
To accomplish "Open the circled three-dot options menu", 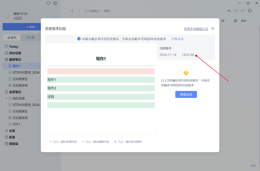I will coord(250,11).
